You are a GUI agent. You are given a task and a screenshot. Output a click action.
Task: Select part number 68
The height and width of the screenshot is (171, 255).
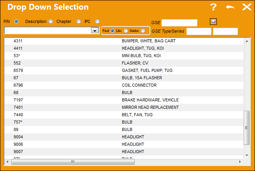click(x=16, y=93)
